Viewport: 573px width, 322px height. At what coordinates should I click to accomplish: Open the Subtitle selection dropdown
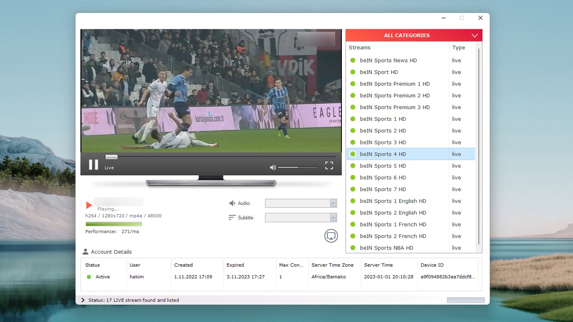click(x=333, y=217)
